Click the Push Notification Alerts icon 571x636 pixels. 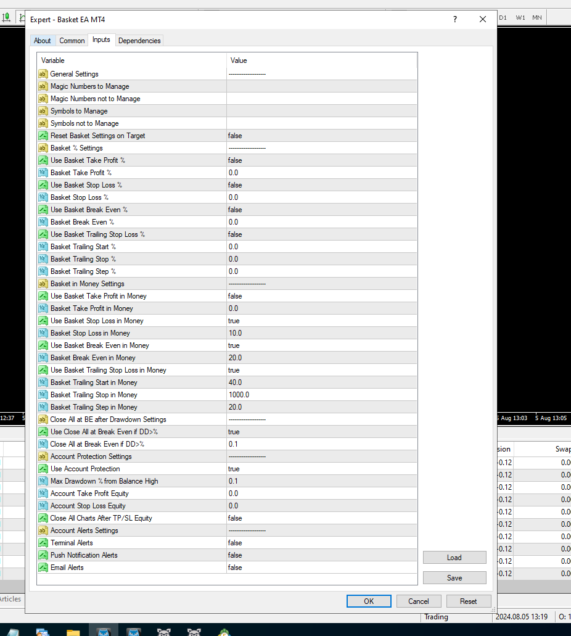(x=43, y=555)
